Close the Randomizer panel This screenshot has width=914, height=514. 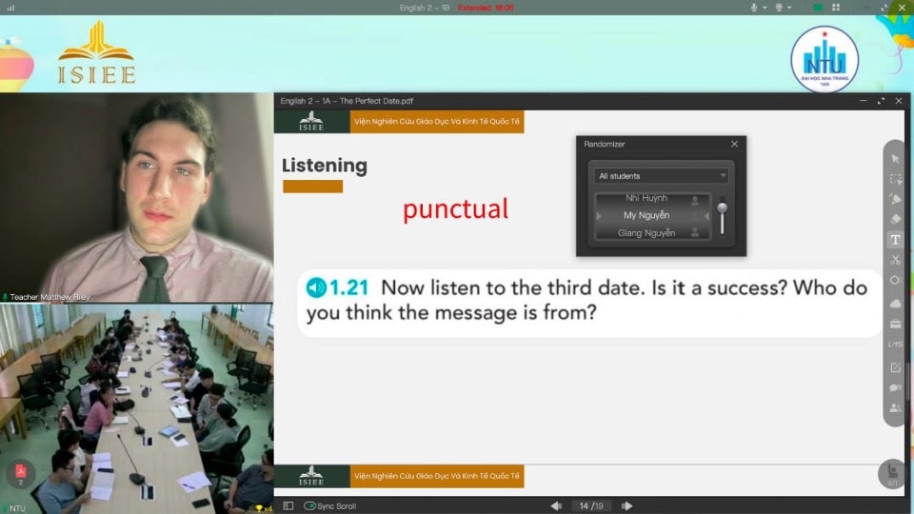[x=734, y=144]
